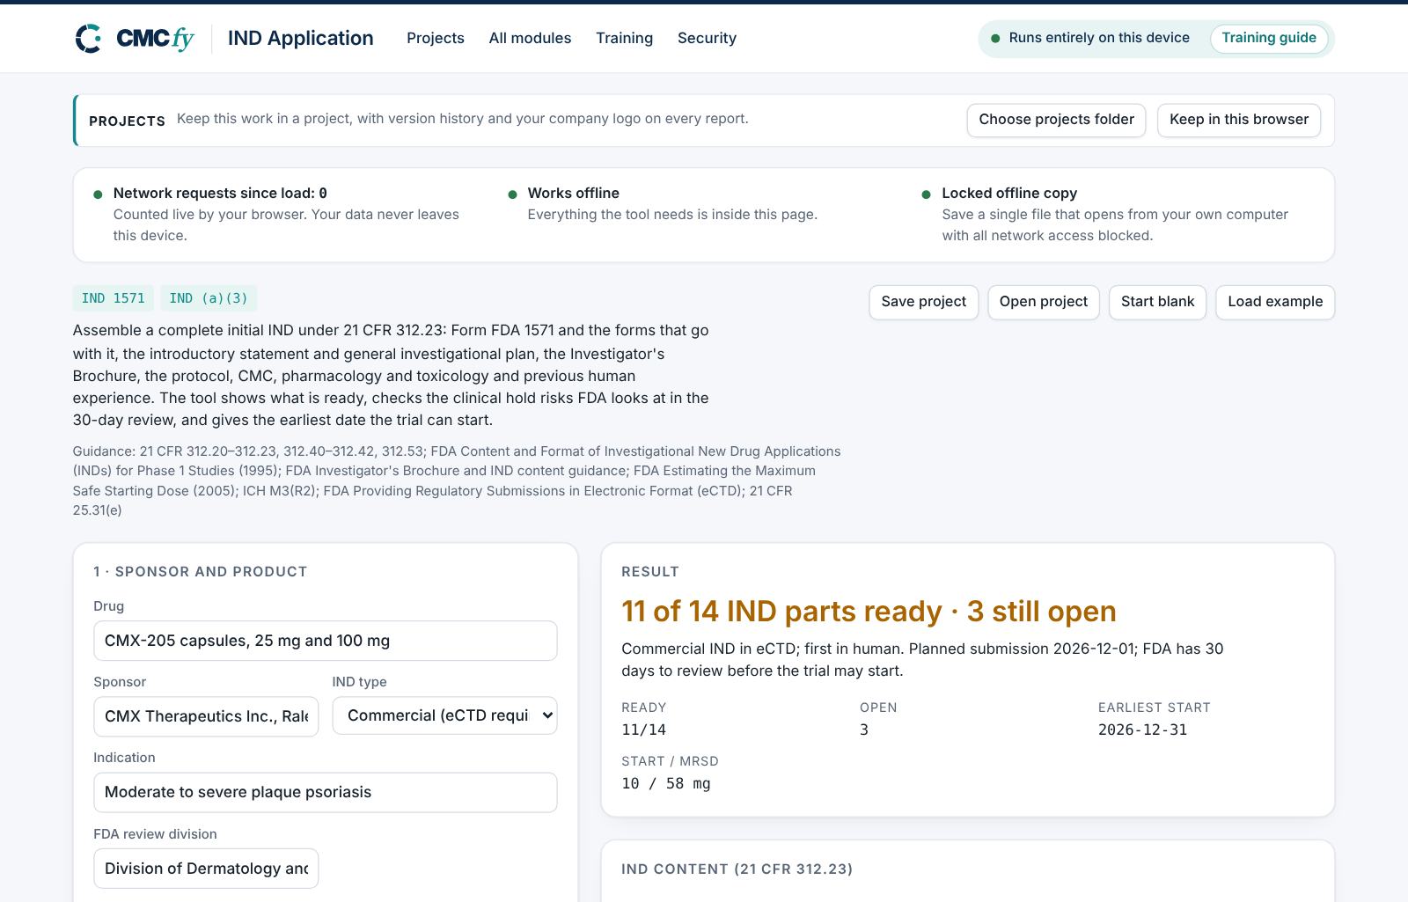1408x902 pixels.
Task: Click the Training guide button
Action: tap(1269, 38)
